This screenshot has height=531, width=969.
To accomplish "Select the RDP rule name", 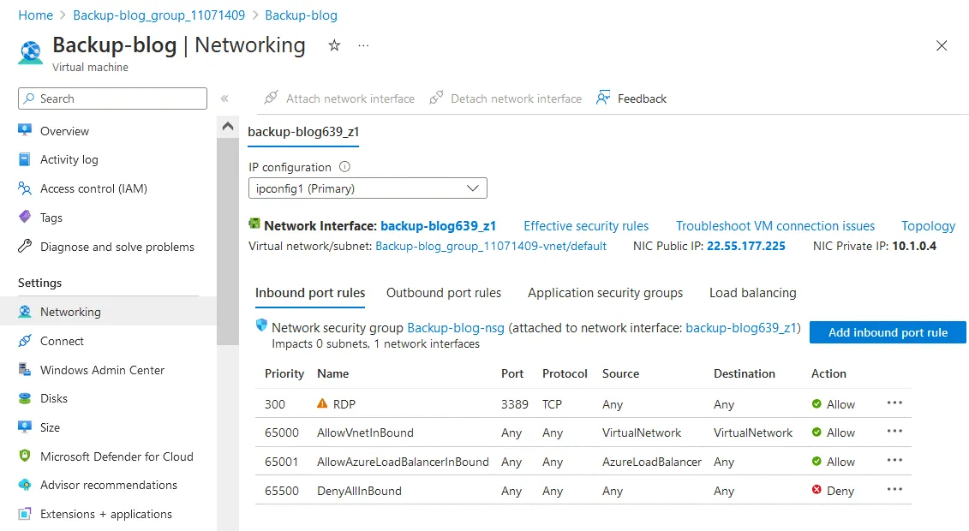I will point(344,404).
